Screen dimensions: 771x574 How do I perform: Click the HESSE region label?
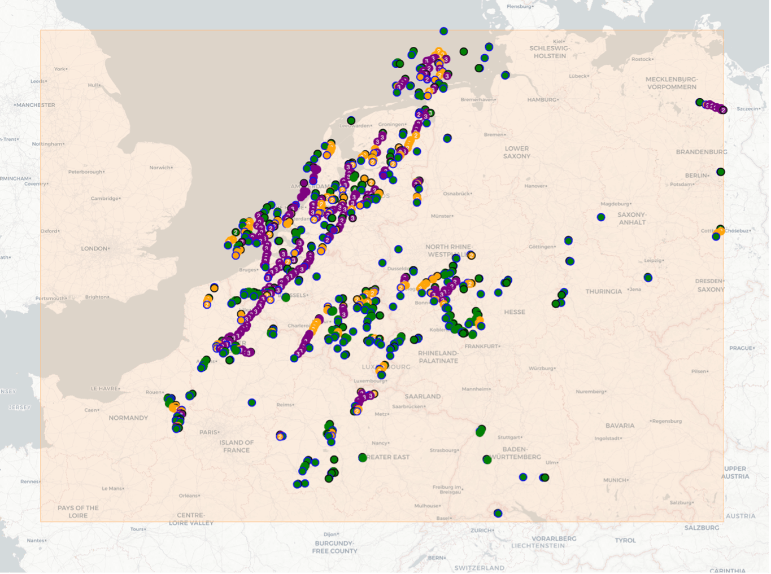click(515, 312)
